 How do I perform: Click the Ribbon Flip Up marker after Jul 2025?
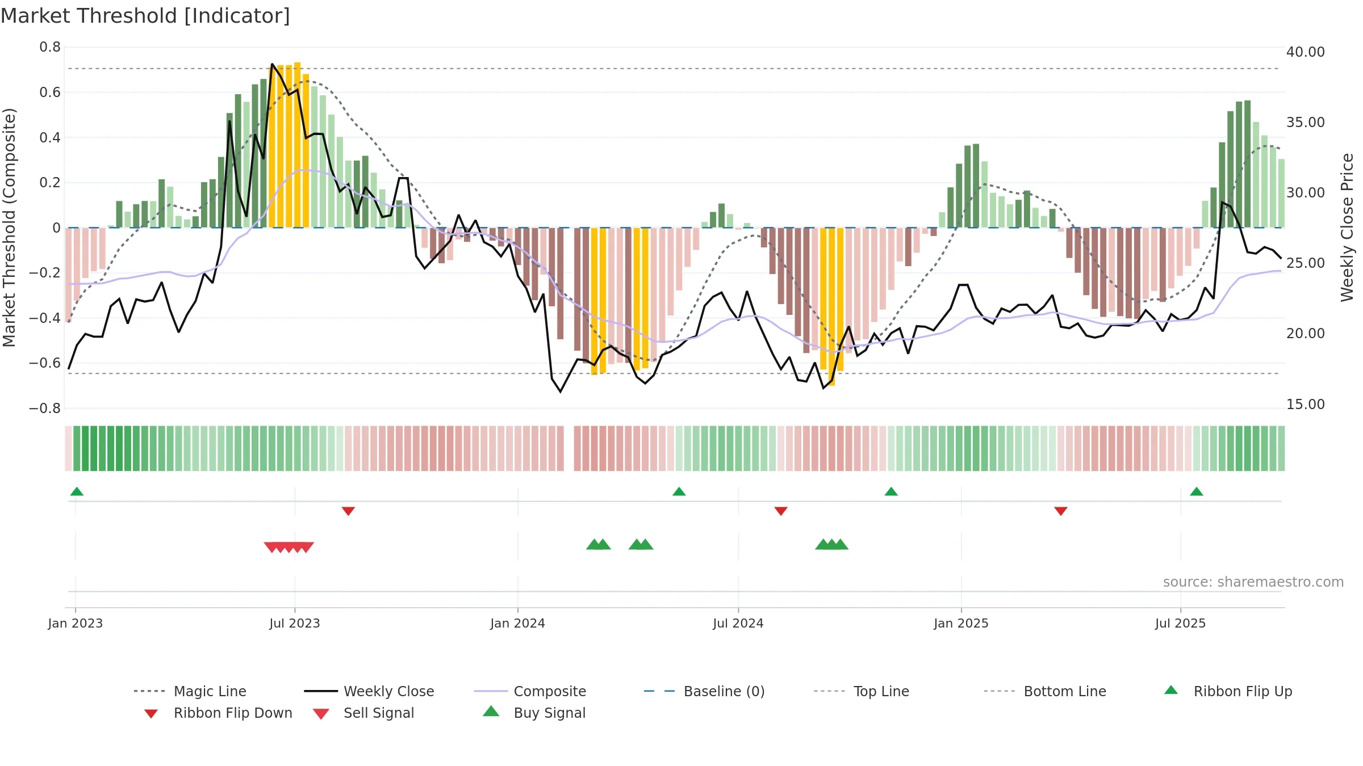tap(1197, 491)
